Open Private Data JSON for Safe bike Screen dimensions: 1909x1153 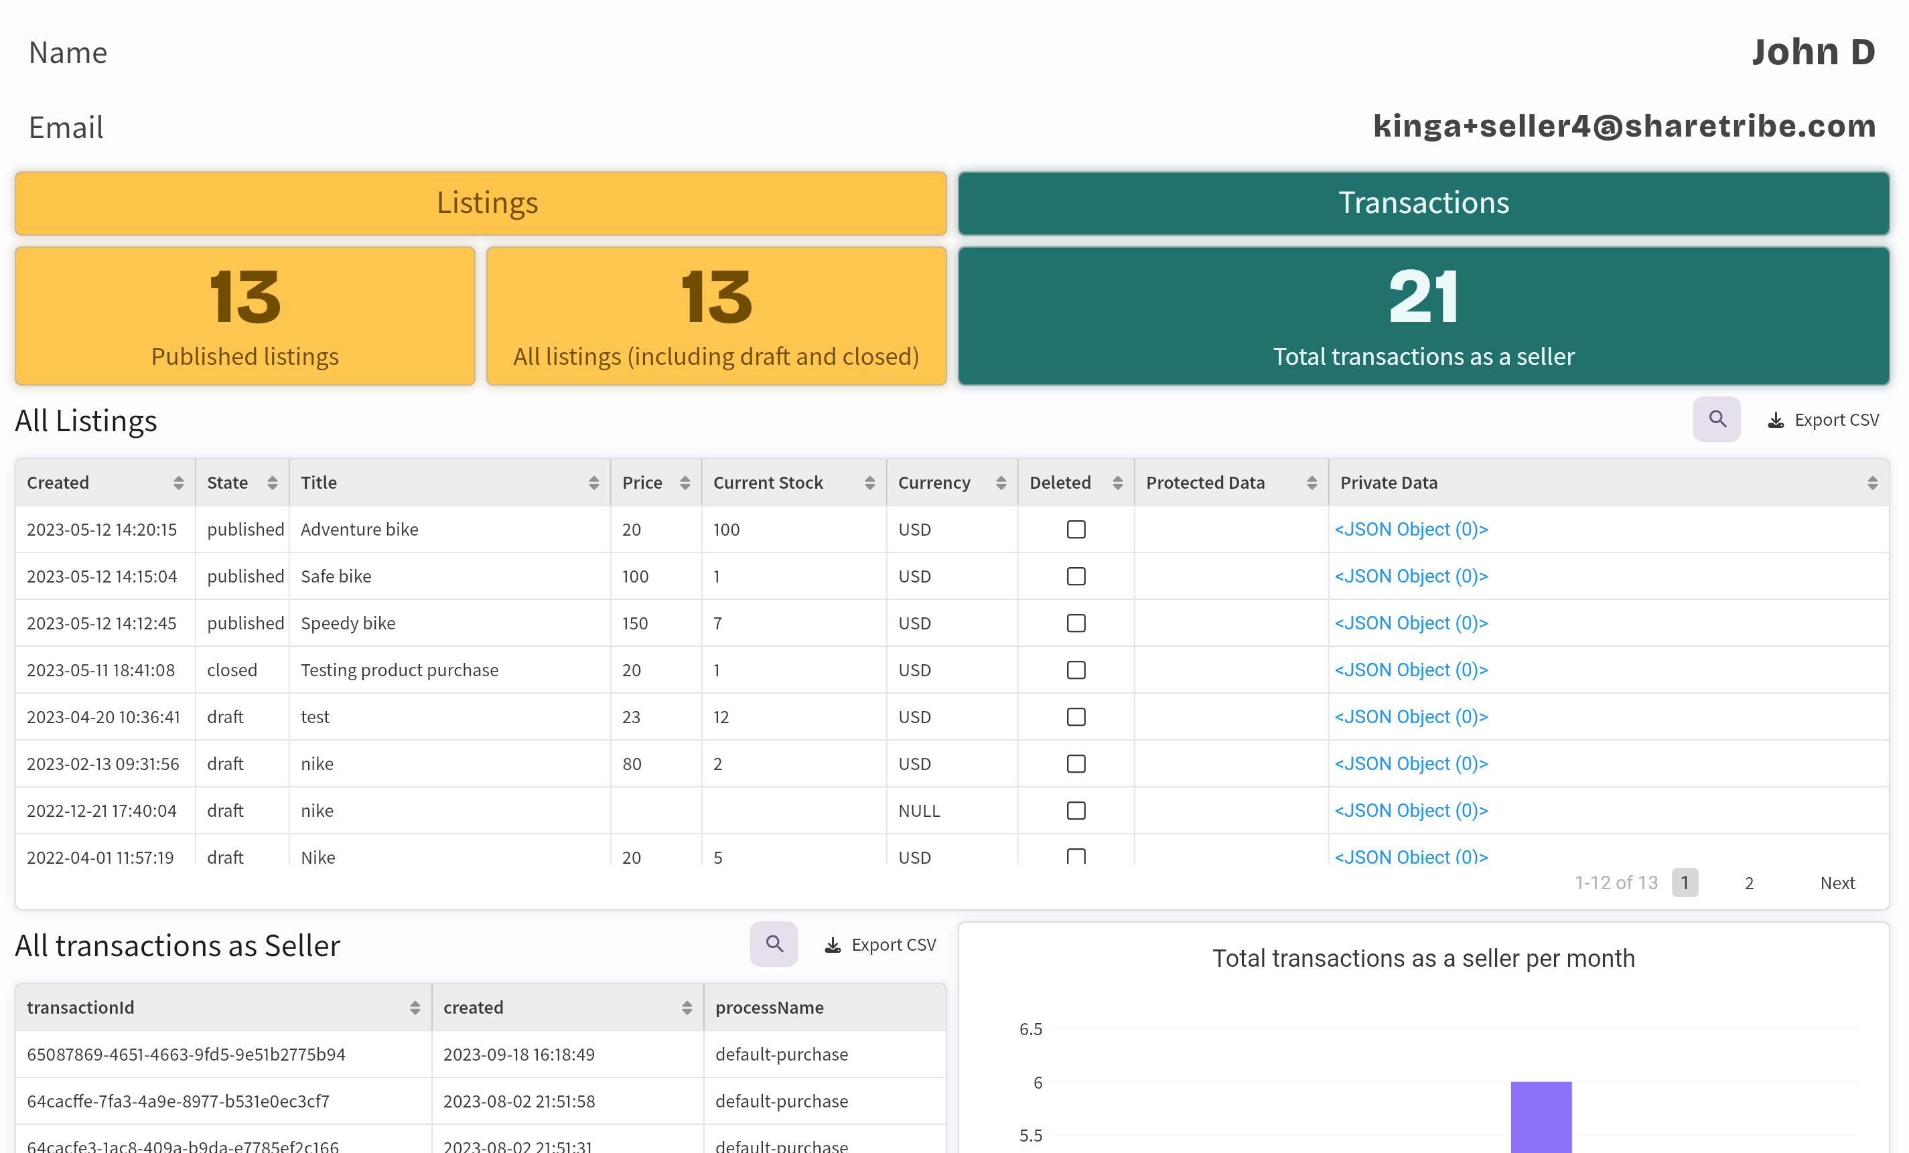tap(1411, 576)
